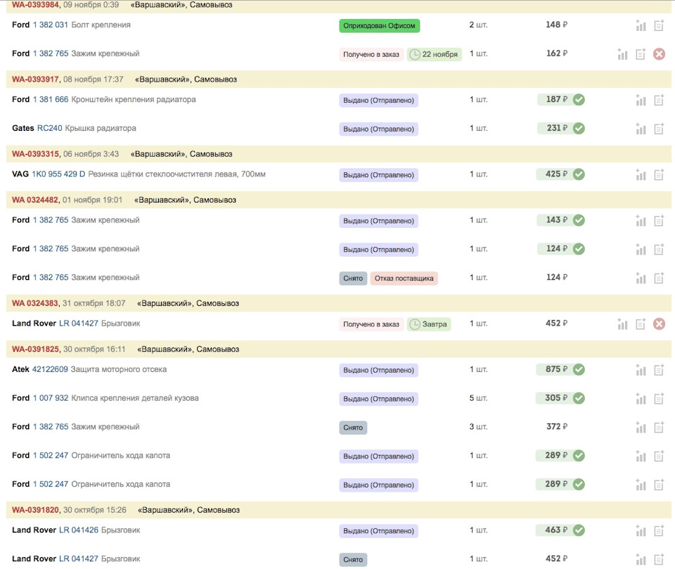Add a note to Крышка радиатора item
This screenshot has height=569, width=675.
tap(659, 129)
